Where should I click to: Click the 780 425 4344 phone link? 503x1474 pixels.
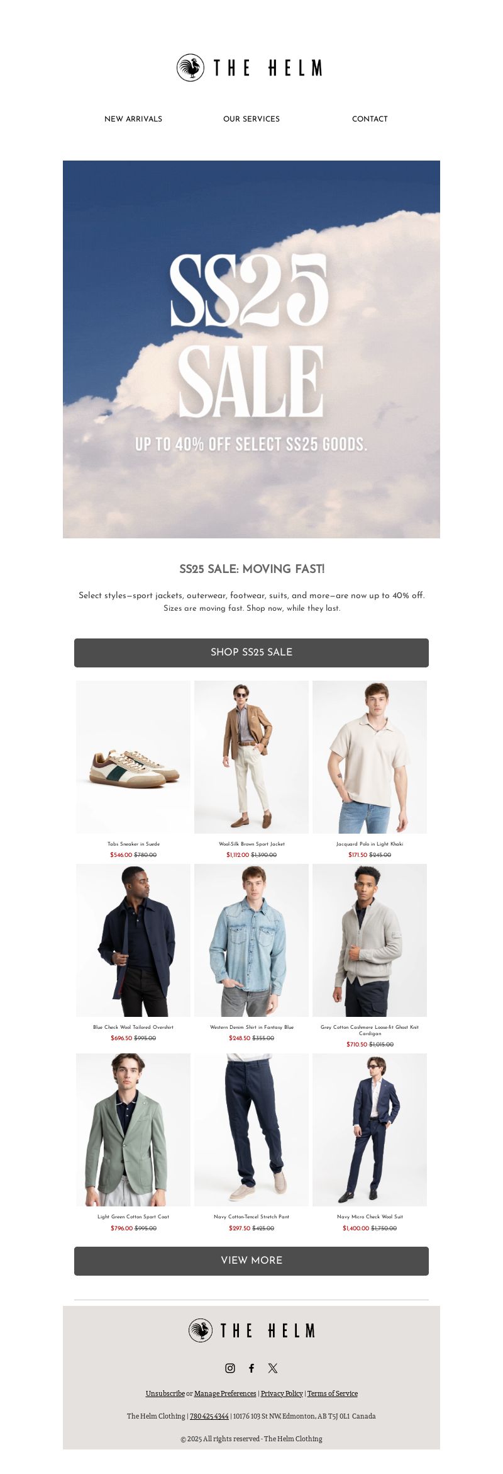click(x=209, y=1416)
